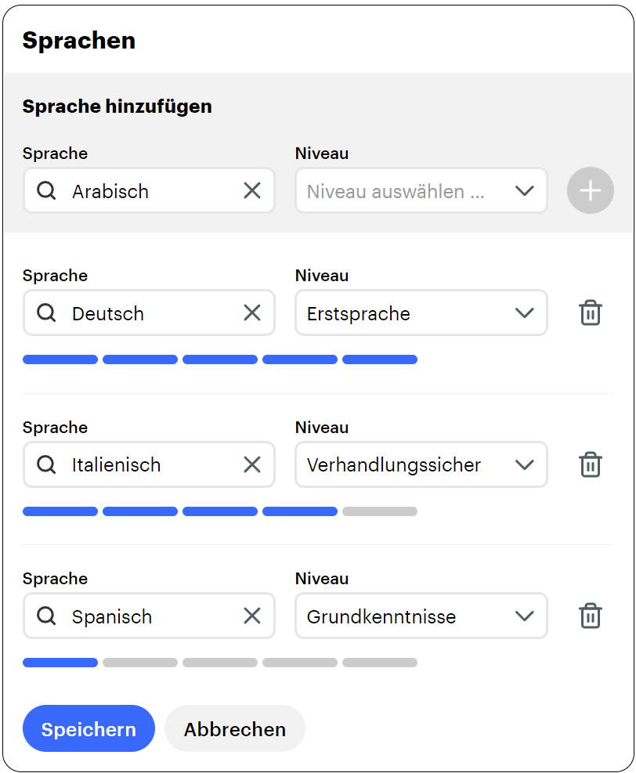
Task: Select the Spanisch language input
Action: pyautogui.click(x=149, y=616)
